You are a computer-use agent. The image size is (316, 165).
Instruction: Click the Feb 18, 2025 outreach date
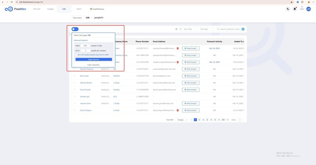point(214,48)
